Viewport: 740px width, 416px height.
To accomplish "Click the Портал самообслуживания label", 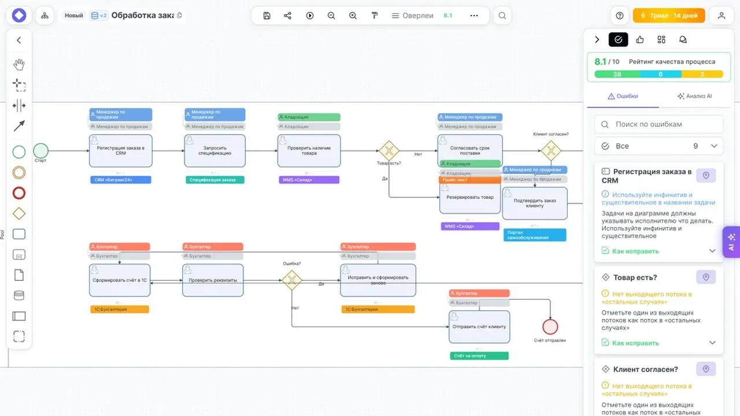I will (x=534, y=235).
